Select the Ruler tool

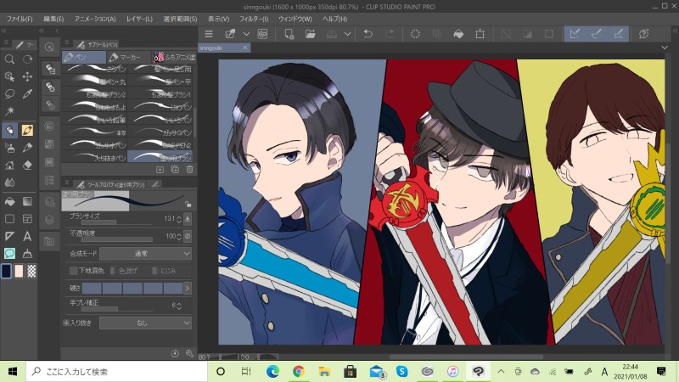[x=9, y=236]
